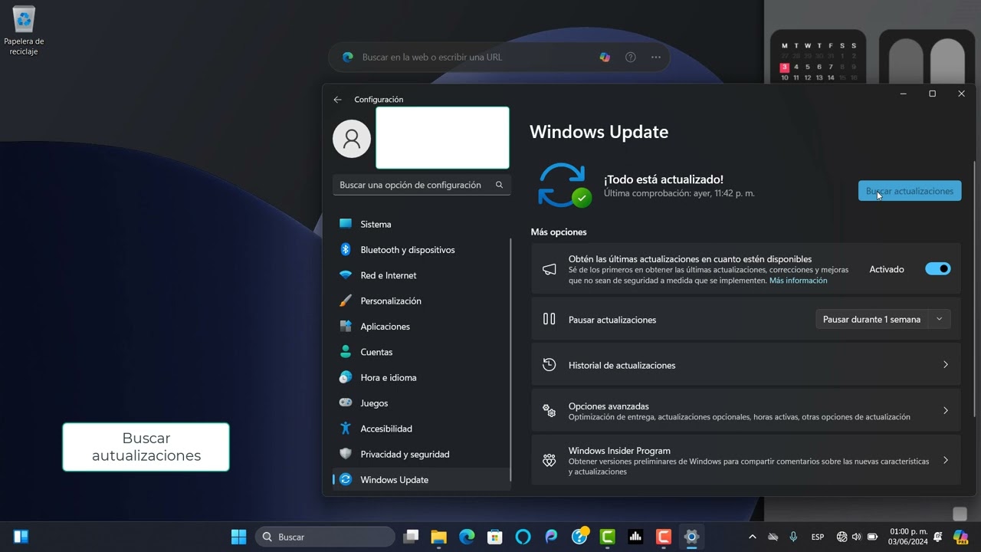
Task: Click the microphone icon in system tray
Action: 793,537
